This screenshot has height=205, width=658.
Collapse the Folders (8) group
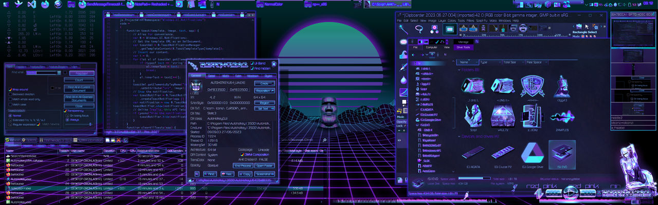tap(459, 70)
